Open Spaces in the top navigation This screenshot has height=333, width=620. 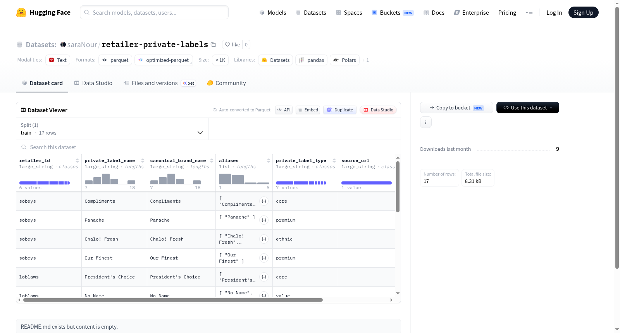pyautogui.click(x=349, y=12)
